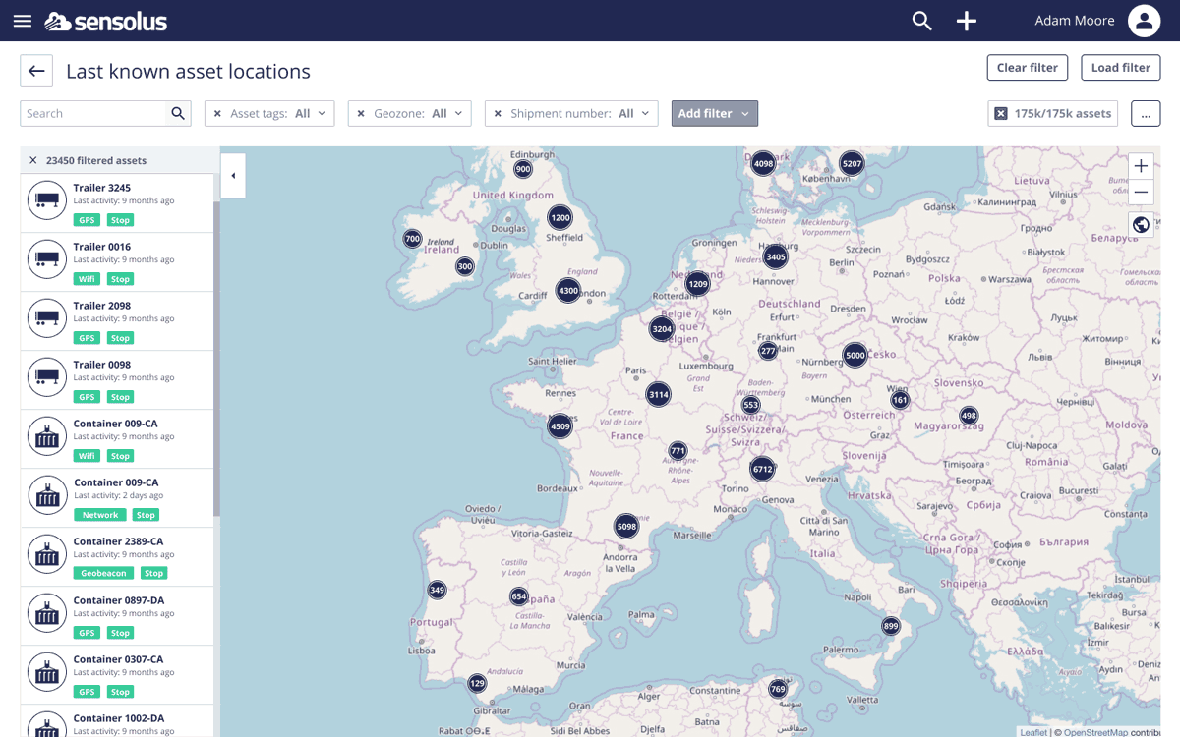Viewport: 1180px width, 737px height.
Task: Click the Network tag on Container 009-CA
Action: [100, 514]
